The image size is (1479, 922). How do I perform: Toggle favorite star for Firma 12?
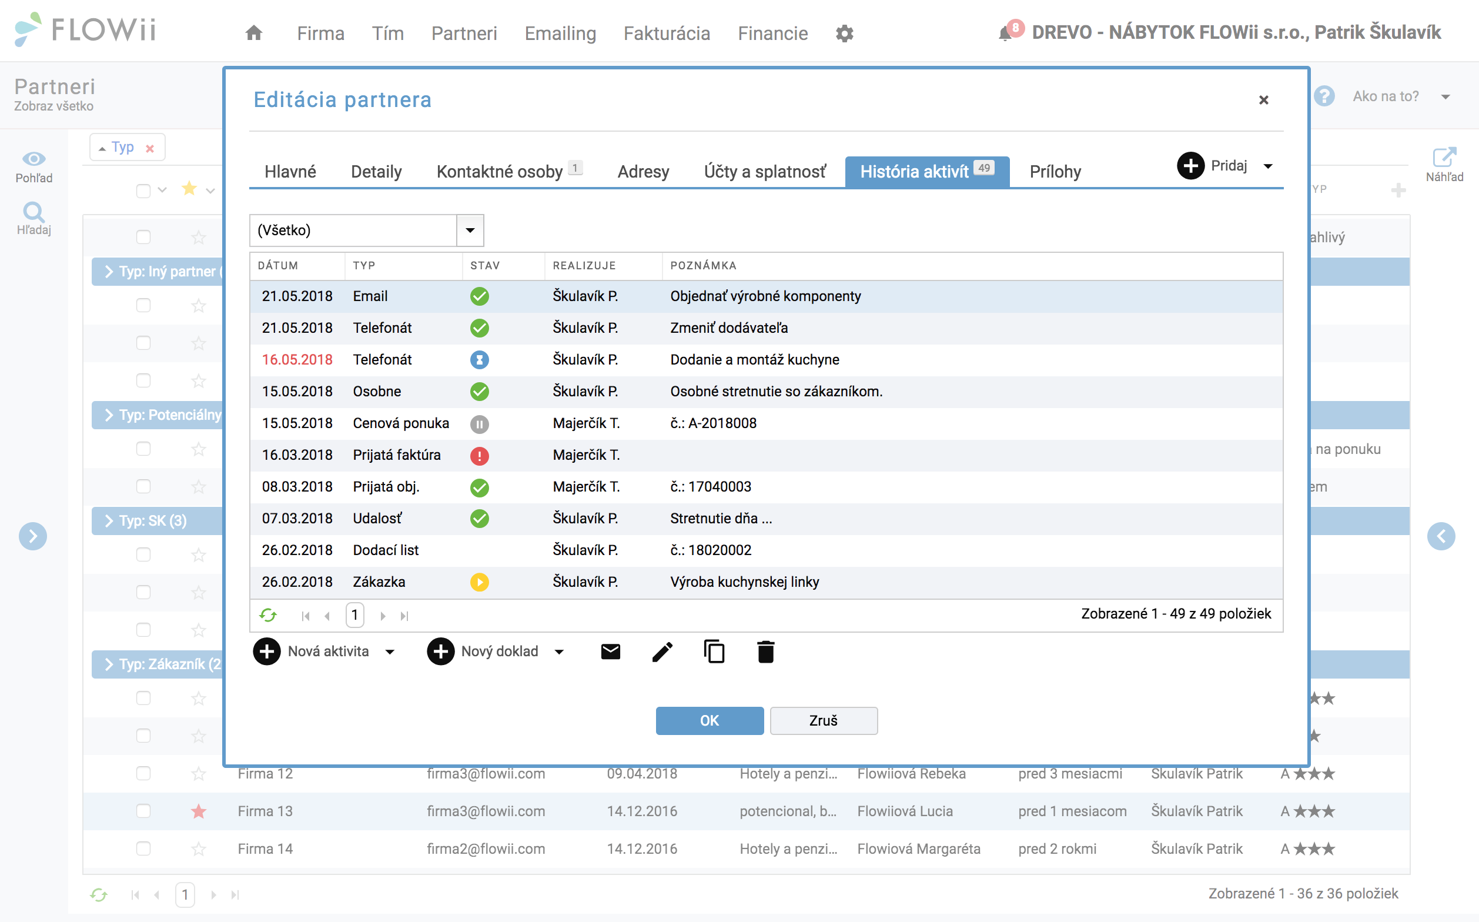tap(199, 773)
